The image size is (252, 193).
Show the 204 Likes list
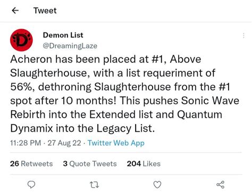point(144,164)
